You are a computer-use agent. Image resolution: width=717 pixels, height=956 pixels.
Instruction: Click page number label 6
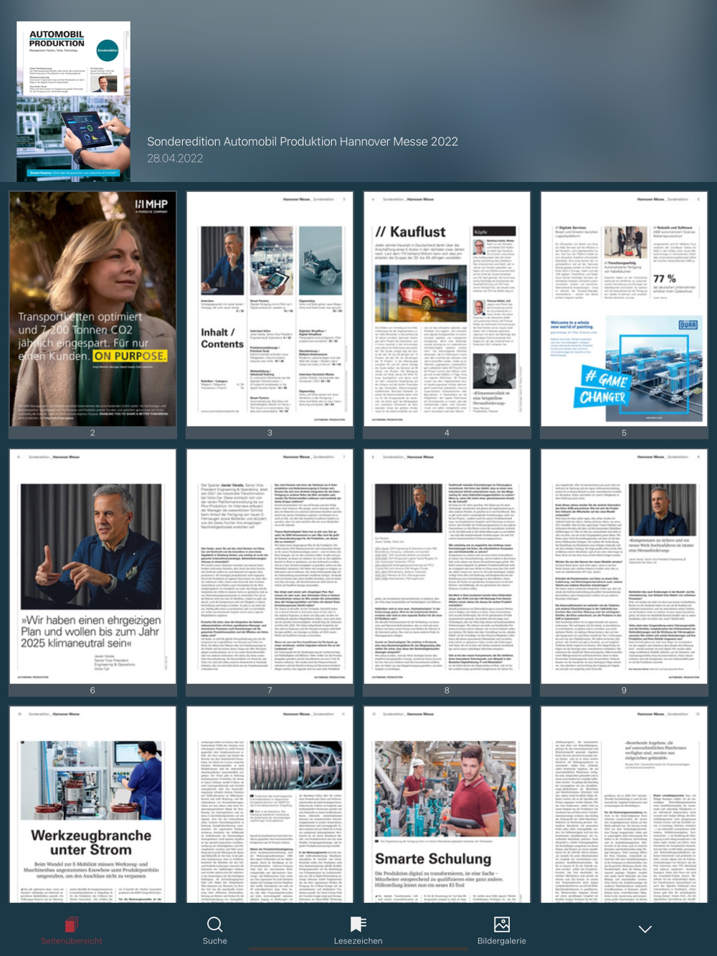click(x=92, y=690)
